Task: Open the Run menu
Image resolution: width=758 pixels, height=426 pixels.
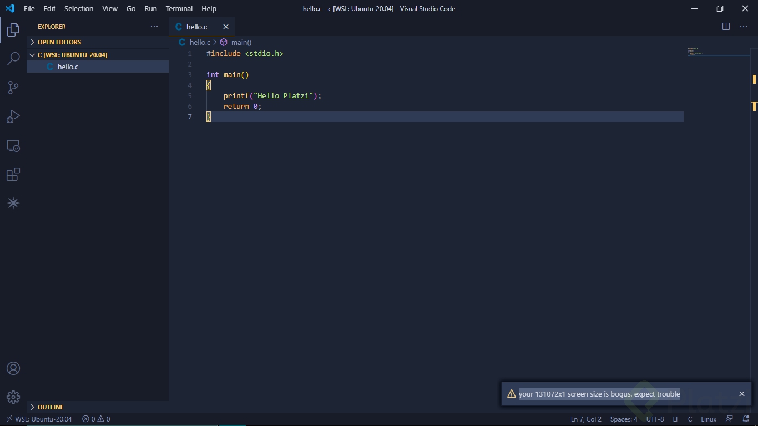Action: click(x=150, y=8)
